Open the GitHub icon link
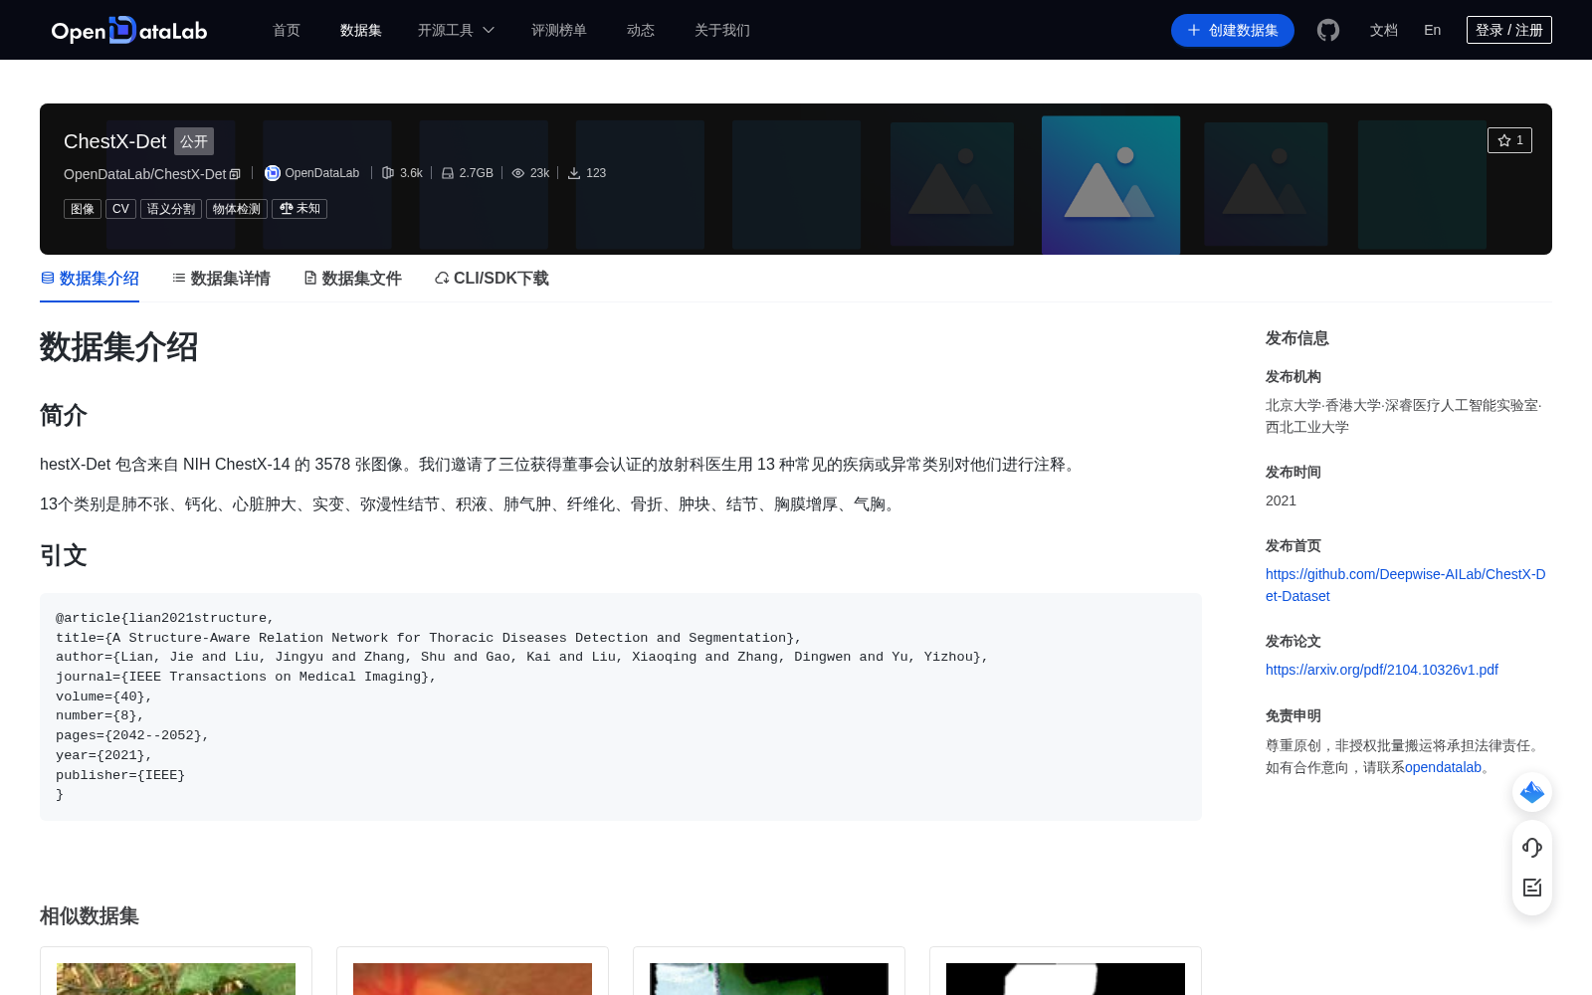The image size is (1592, 995). pos(1327,31)
